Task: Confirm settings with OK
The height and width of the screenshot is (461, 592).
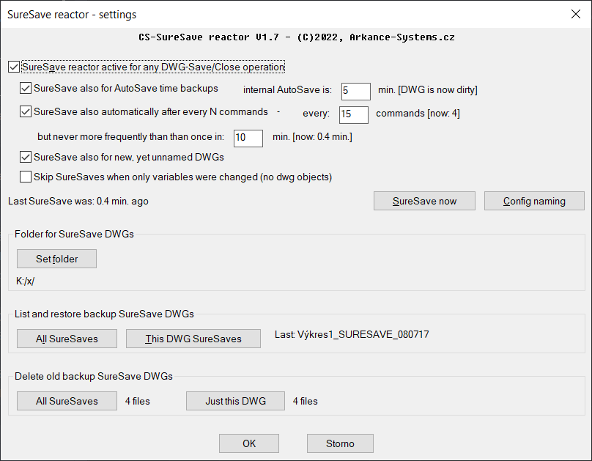Action: coord(249,443)
